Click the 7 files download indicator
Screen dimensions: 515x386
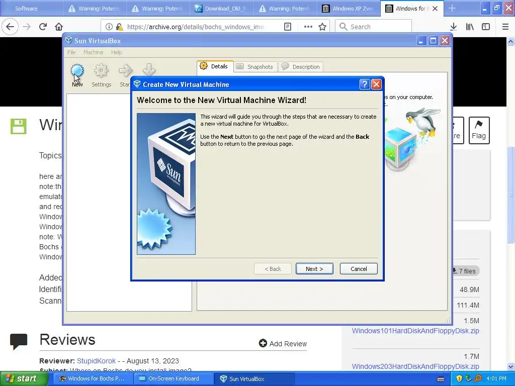(x=465, y=271)
